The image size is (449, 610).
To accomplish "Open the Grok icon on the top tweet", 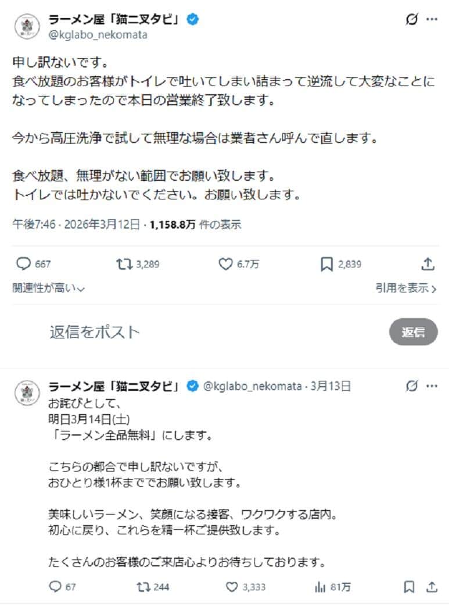I will pyautogui.click(x=412, y=19).
